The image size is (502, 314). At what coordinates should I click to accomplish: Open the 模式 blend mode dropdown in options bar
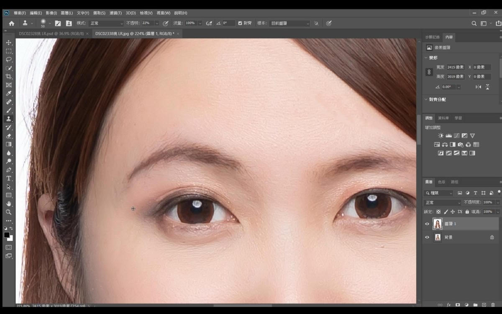click(x=106, y=23)
